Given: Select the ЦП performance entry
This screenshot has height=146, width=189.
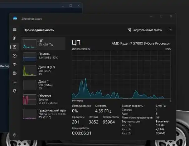Looking at the screenshot, I should click(x=44, y=44).
